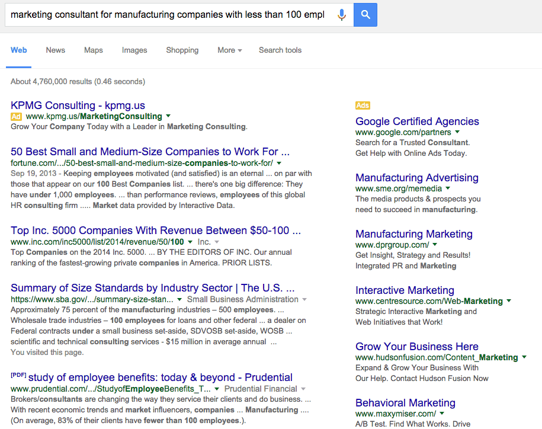Open Manufacturing Marketing ad
The width and height of the screenshot is (542, 429).
pyautogui.click(x=414, y=234)
